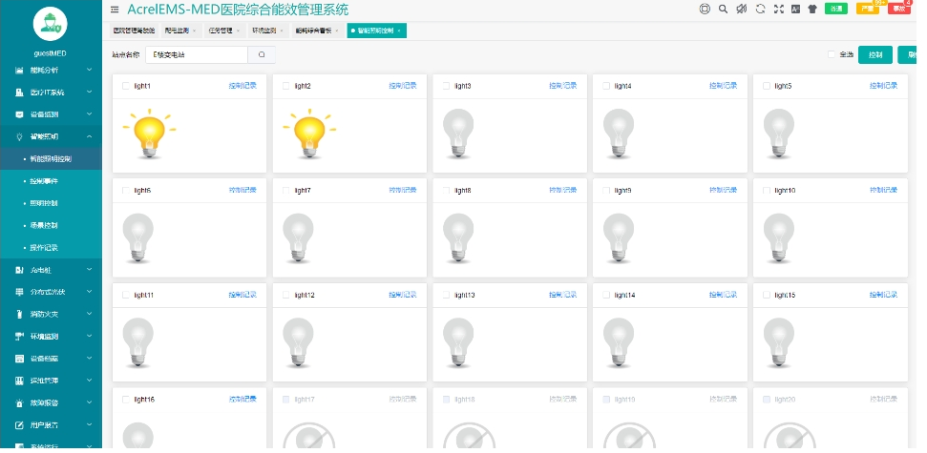Click the guestMED user avatar
This screenshot has width=927, height=453.
(x=50, y=24)
